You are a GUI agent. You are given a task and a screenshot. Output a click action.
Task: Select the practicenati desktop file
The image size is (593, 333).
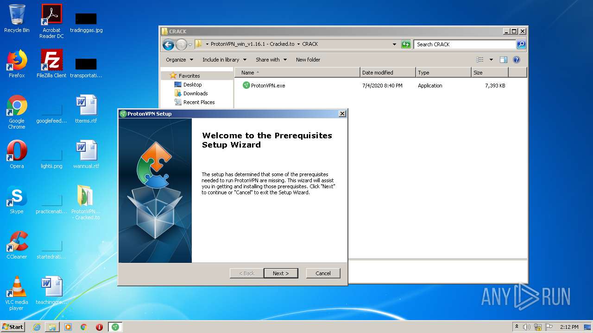click(51, 203)
